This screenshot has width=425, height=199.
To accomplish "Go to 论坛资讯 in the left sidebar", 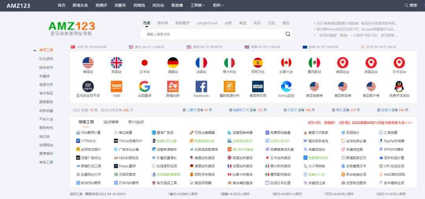I will click(46, 59).
